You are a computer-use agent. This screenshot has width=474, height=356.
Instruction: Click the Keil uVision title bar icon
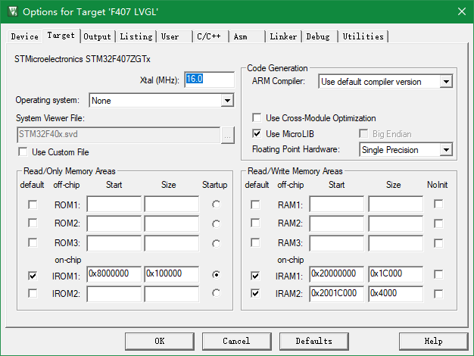coord(13,12)
